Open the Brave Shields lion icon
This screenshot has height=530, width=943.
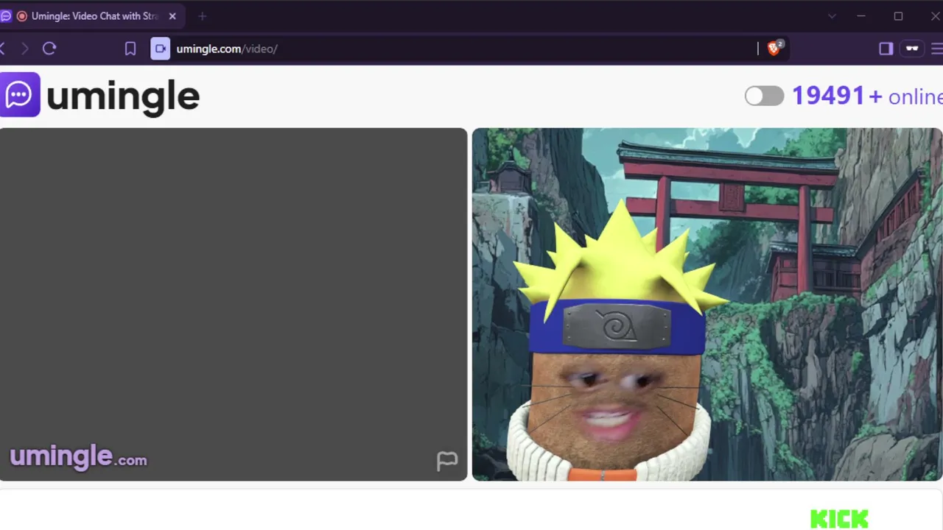774,49
